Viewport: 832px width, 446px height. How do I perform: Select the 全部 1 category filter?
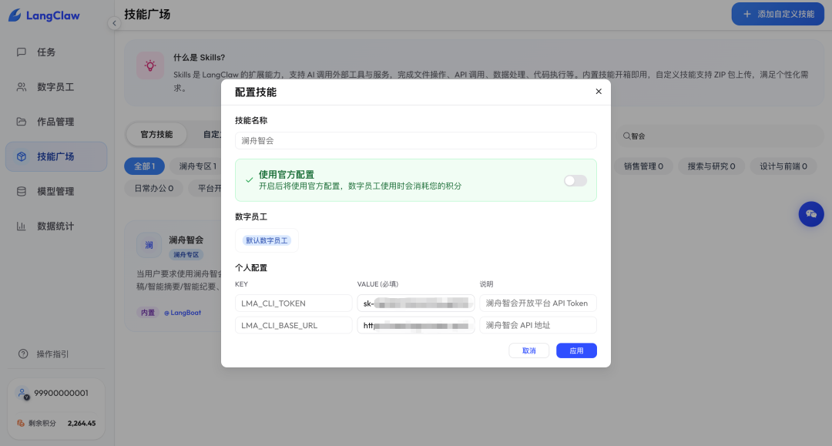click(144, 166)
